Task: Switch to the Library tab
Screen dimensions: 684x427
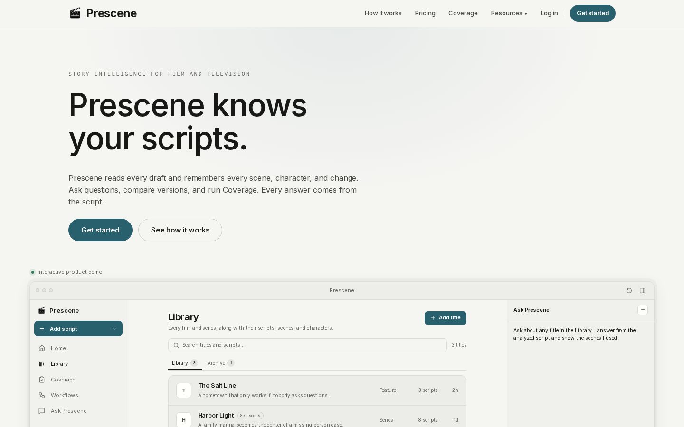Action: [185, 363]
